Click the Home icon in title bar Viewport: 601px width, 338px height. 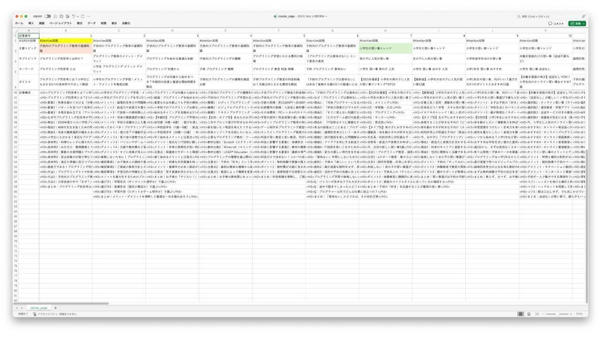click(x=55, y=16)
